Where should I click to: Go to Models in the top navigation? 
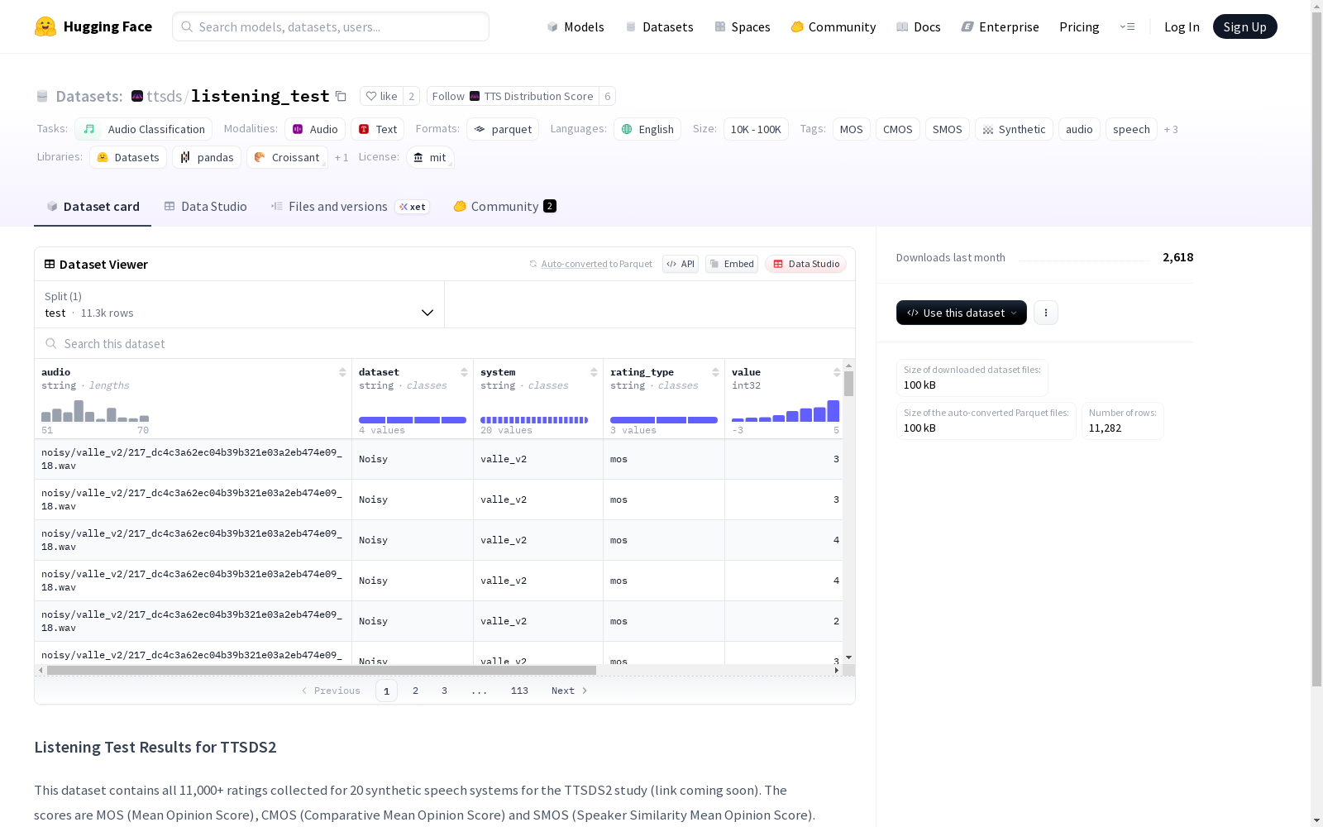click(576, 26)
